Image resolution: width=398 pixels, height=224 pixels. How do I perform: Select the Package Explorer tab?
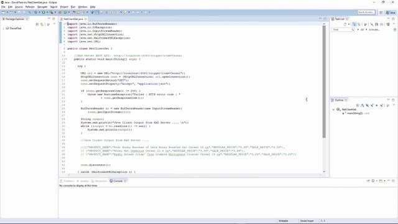click(x=15, y=19)
